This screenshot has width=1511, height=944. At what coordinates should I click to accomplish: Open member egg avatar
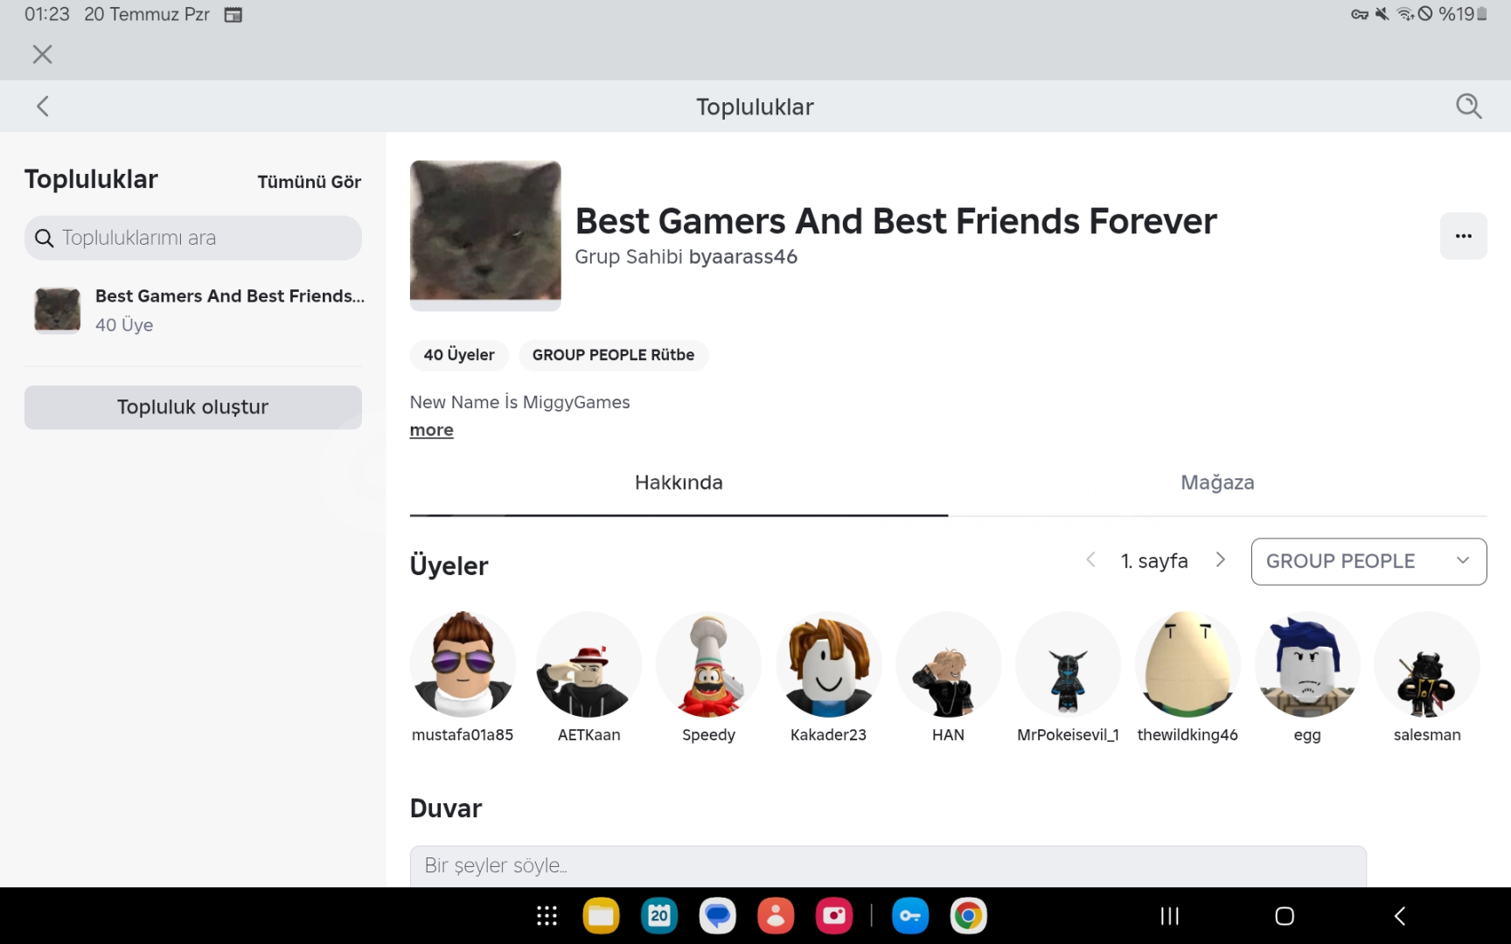(x=1307, y=664)
